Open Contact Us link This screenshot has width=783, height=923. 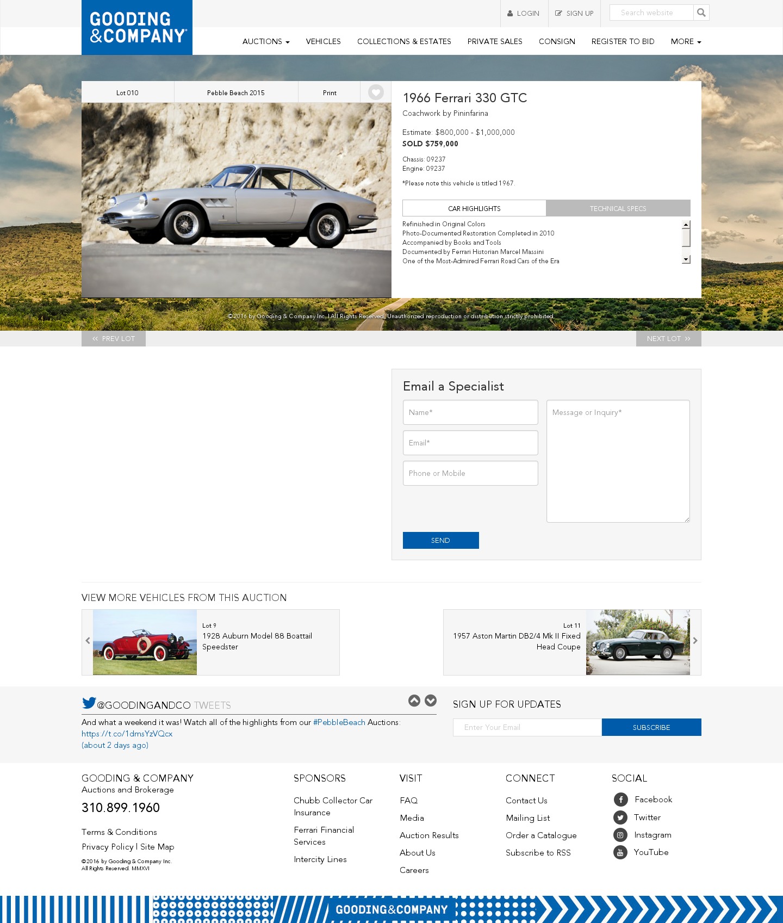coord(526,801)
